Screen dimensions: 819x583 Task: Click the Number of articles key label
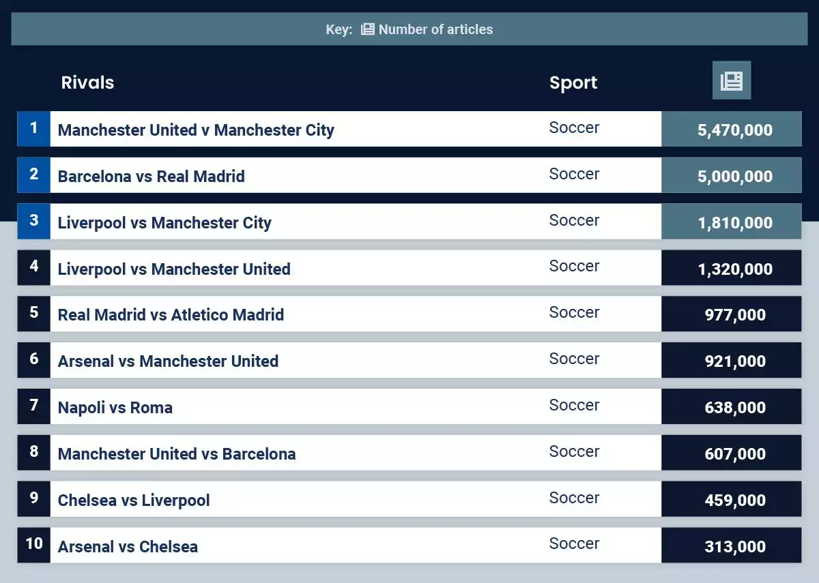[435, 29]
